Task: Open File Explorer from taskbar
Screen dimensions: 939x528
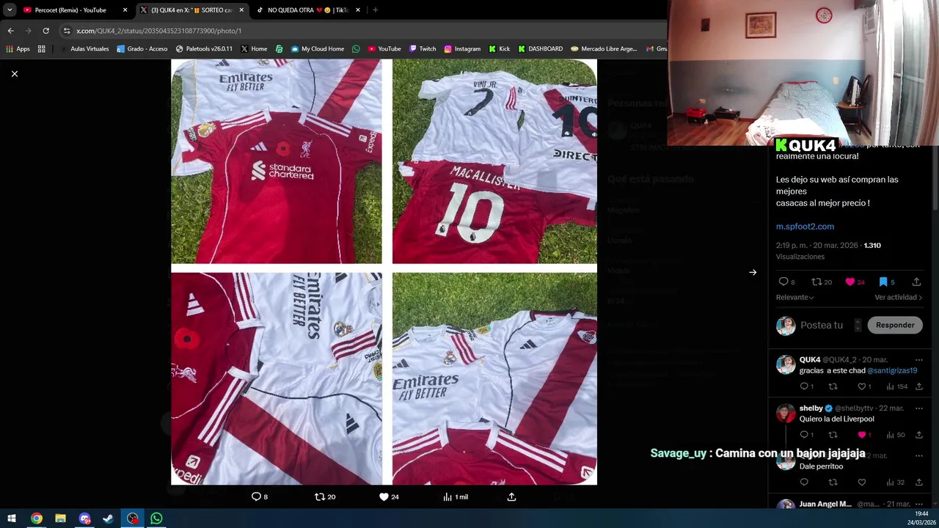Action: [x=60, y=518]
